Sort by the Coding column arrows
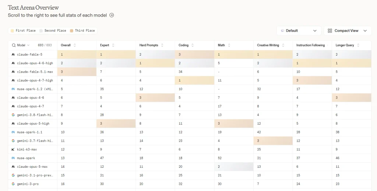 pyautogui.click(x=192, y=45)
